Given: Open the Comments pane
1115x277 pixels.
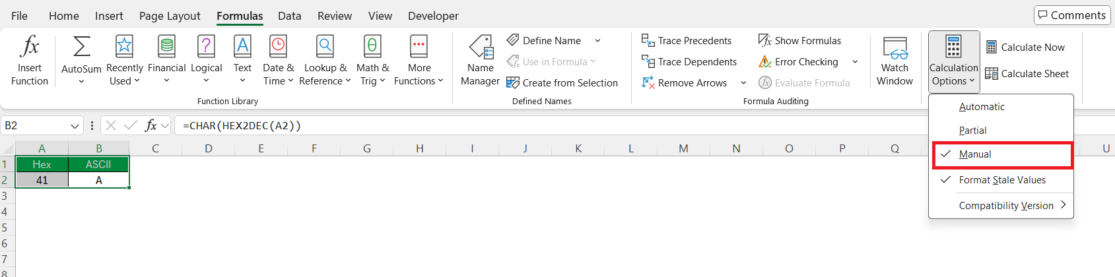Looking at the screenshot, I should (1072, 15).
